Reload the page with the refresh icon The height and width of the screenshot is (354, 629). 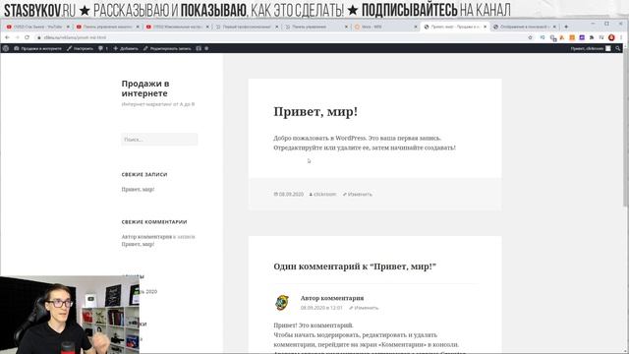point(27,37)
